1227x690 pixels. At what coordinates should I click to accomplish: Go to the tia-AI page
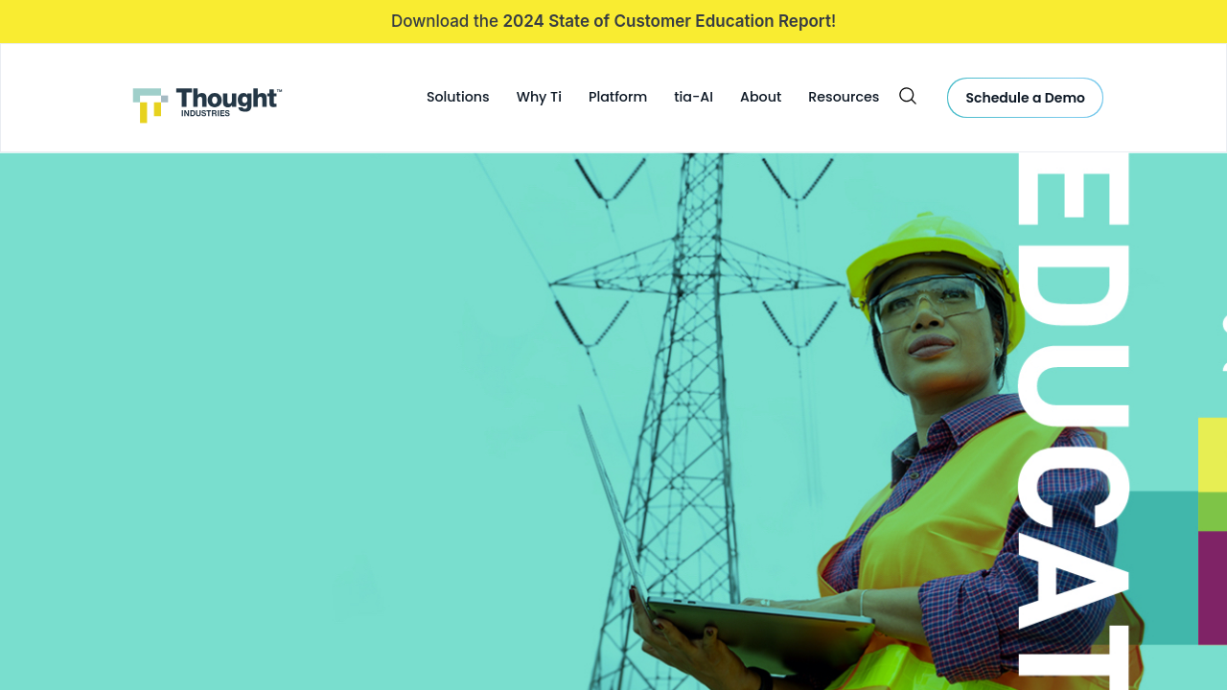pyautogui.click(x=693, y=97)
